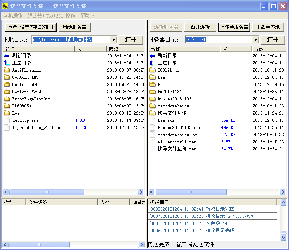Open the 帮助 menu
This screenshot has height=250, width=289.
(88, 16)
